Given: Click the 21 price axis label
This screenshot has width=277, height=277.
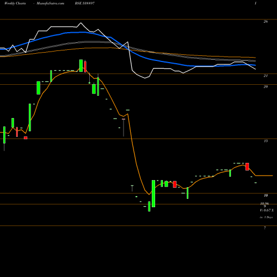Looking at the screenshot, I should click(265, 76).
